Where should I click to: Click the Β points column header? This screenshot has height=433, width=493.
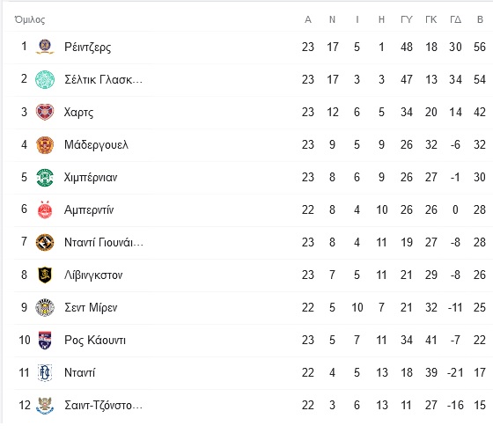(480, 19)
